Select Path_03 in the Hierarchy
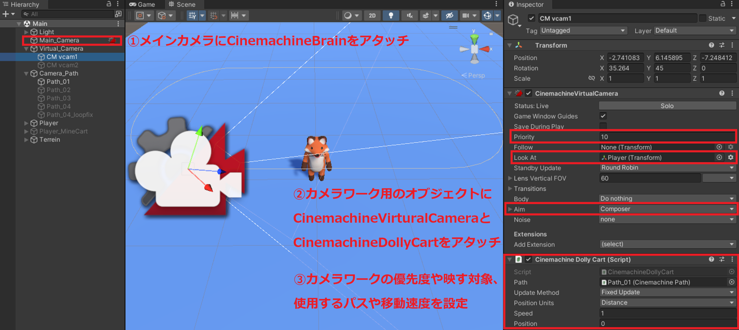Viewport: 739px width, 330px height. click(x=59, y=98)
